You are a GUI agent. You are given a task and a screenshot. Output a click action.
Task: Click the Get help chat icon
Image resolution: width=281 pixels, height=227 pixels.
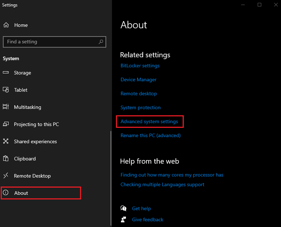pyautogui.click(x=123, y=208)
